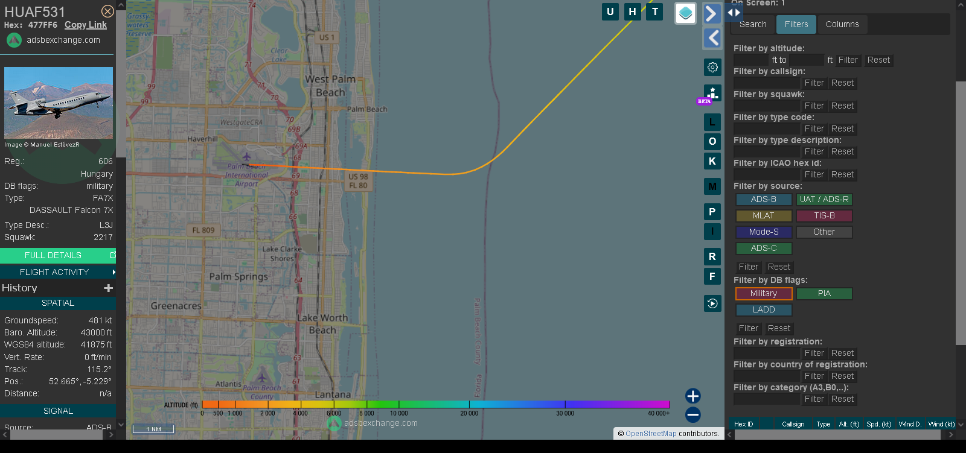Open FULL DETAILS link

pos(58,255)
